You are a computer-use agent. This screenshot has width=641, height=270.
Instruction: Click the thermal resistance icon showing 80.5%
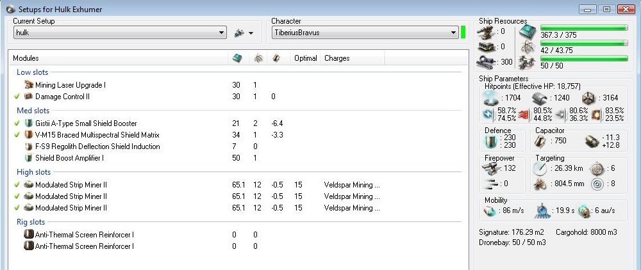click(x=525, y=115)
